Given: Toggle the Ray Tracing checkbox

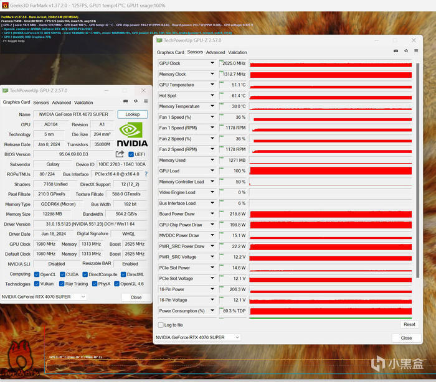Looking at the screenshot, I should (x=62, y=284).
